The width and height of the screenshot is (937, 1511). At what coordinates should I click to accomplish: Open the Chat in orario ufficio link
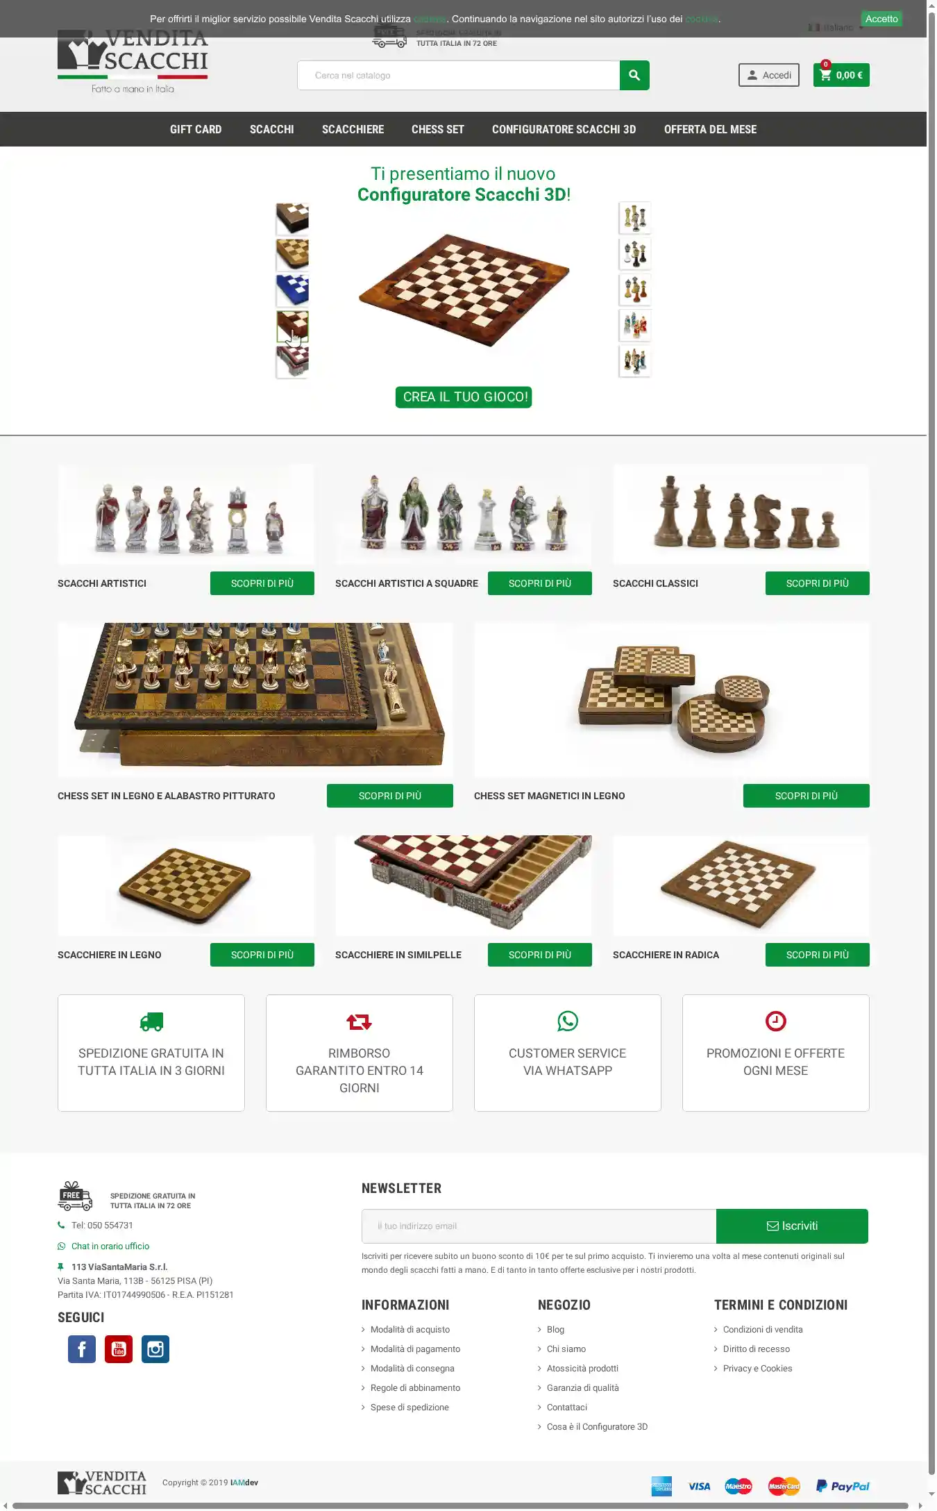(110, 1246)
